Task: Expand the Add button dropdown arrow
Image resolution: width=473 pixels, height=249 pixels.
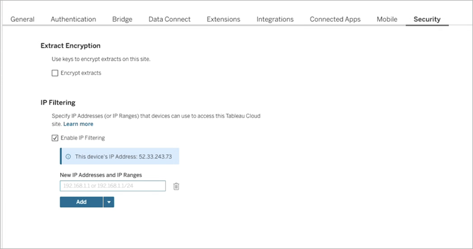Action: pyautogui.click(x=109, y=202)
